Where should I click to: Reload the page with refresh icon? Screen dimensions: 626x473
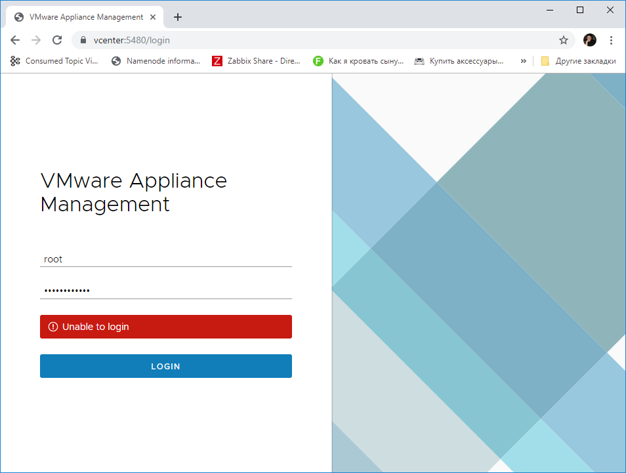point(57,40)
